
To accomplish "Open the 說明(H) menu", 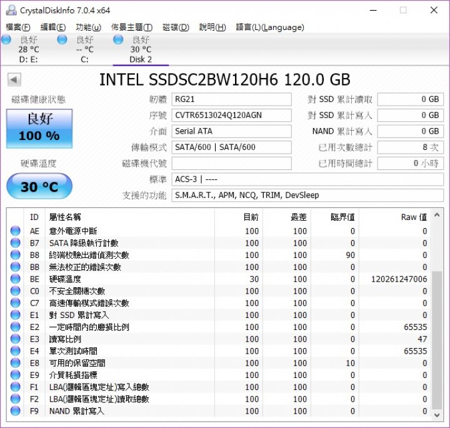I will (212, 27).
